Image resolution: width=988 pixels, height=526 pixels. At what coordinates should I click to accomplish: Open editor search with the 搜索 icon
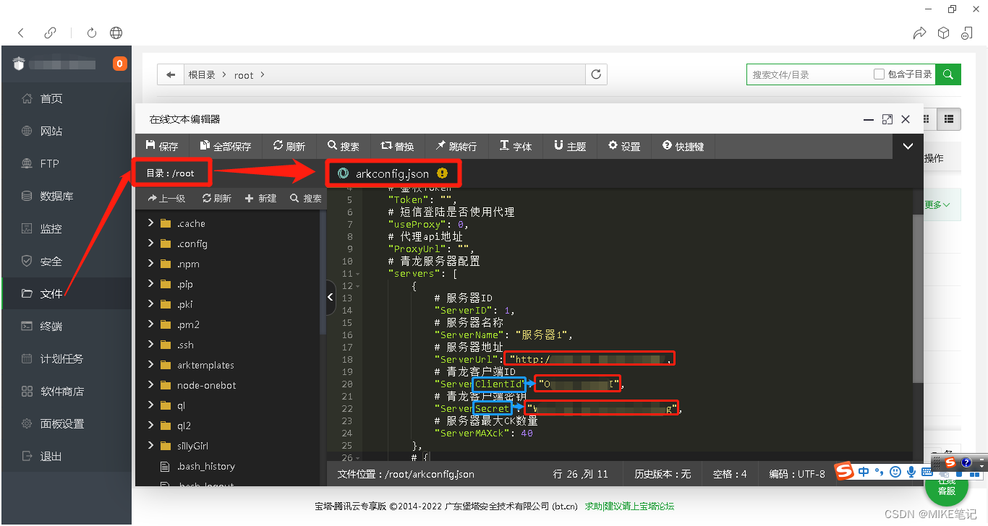pos(344,145)
